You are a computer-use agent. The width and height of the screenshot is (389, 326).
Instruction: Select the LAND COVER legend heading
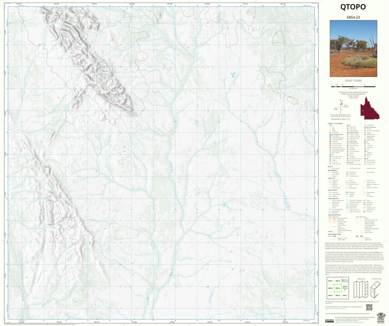[x=332, y=190]
